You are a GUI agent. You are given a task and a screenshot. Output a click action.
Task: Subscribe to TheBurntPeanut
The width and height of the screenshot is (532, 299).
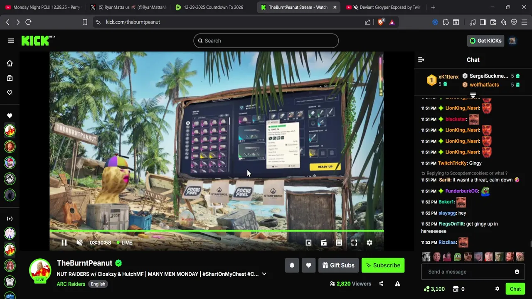point(383,265)
